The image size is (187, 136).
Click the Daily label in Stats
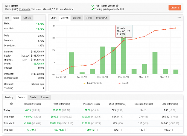7,36
